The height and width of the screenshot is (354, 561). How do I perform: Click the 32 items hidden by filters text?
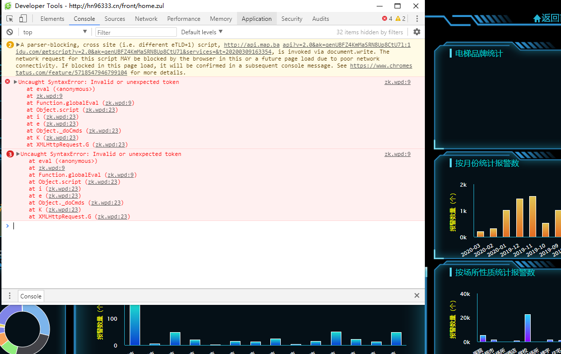click(x=370, y=32)
